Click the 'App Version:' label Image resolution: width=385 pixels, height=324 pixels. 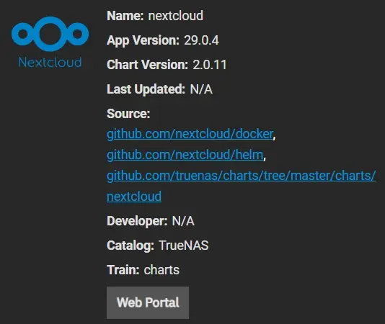click(x=143, y=40)
